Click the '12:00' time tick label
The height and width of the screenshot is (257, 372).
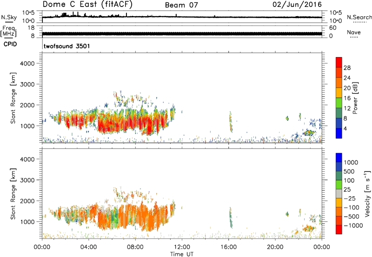182,247
